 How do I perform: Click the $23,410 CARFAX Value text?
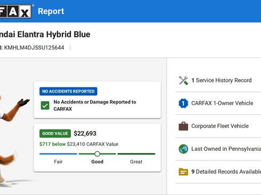coord(93,144)
